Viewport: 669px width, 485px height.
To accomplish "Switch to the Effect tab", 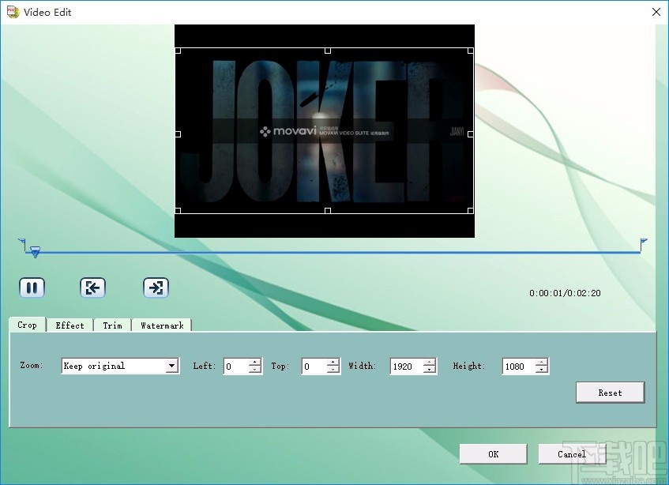I will coord(70,325).
